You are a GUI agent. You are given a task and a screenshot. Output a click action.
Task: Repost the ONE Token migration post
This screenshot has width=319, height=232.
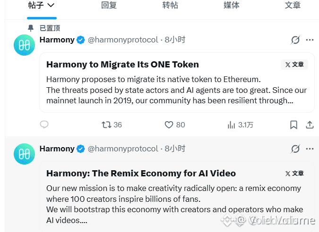pos(112,124)
